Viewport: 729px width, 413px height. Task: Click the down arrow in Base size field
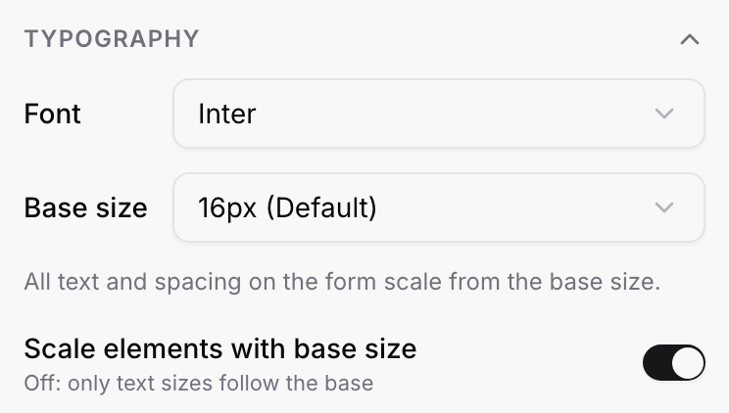tap(664, 207)
